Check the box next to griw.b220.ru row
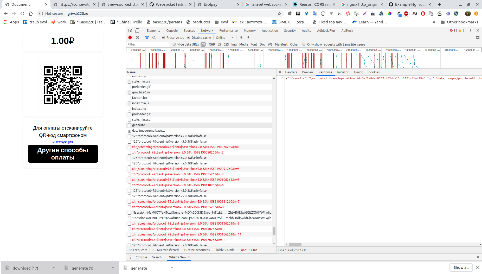This screenshot has width=482, height=274. [129, 92]
